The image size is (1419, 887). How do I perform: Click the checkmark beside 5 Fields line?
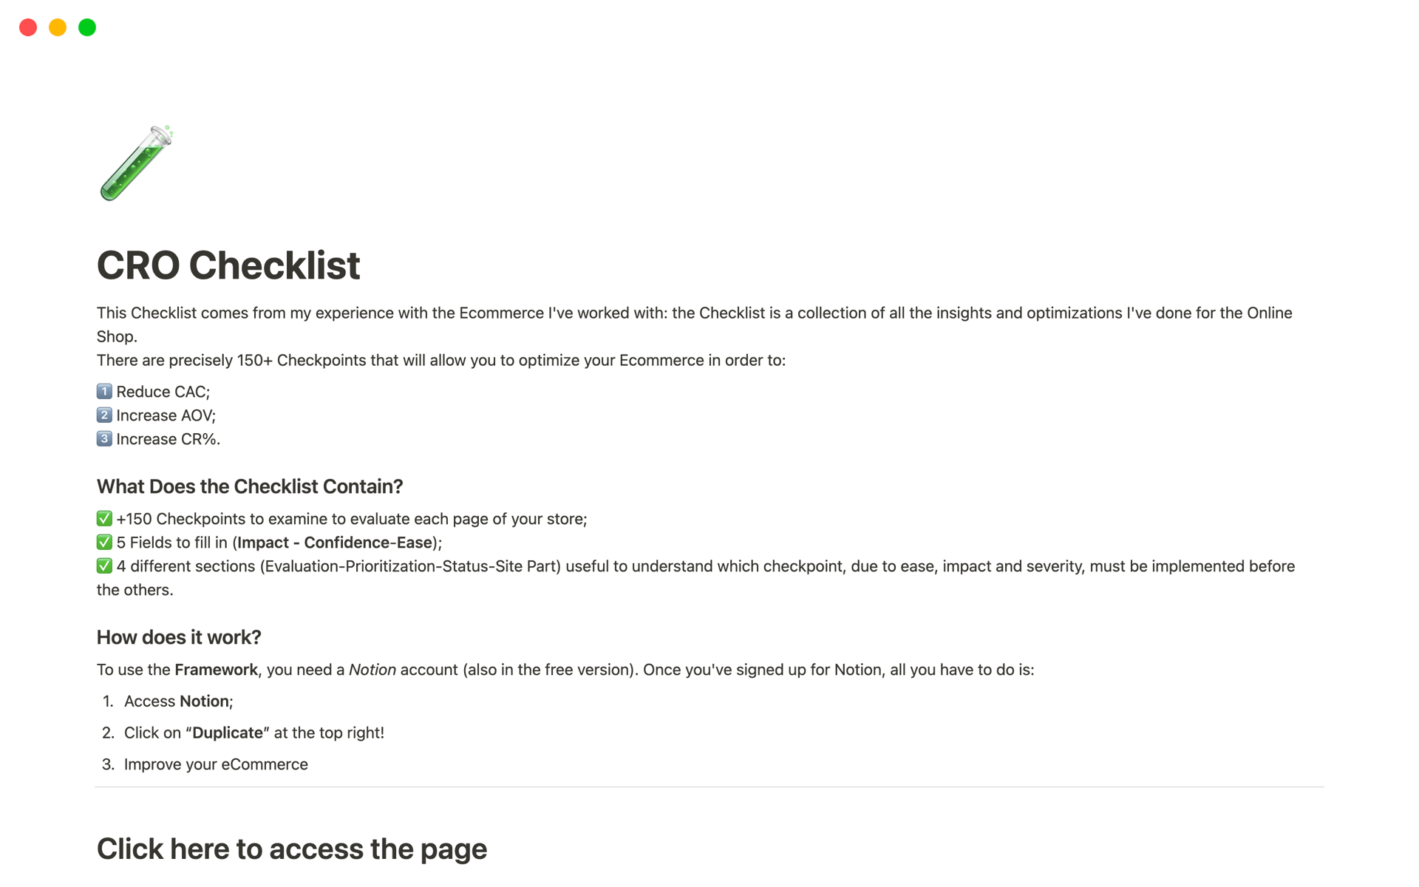(104, 542)
